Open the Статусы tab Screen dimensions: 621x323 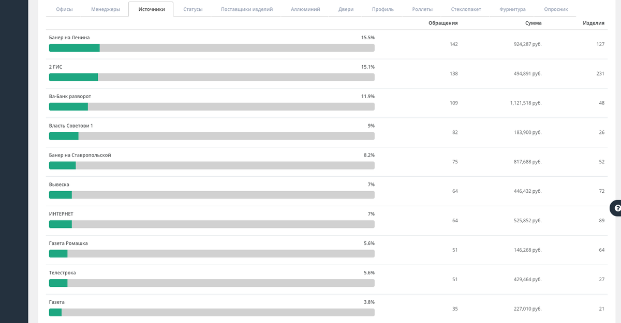[193, 9]
